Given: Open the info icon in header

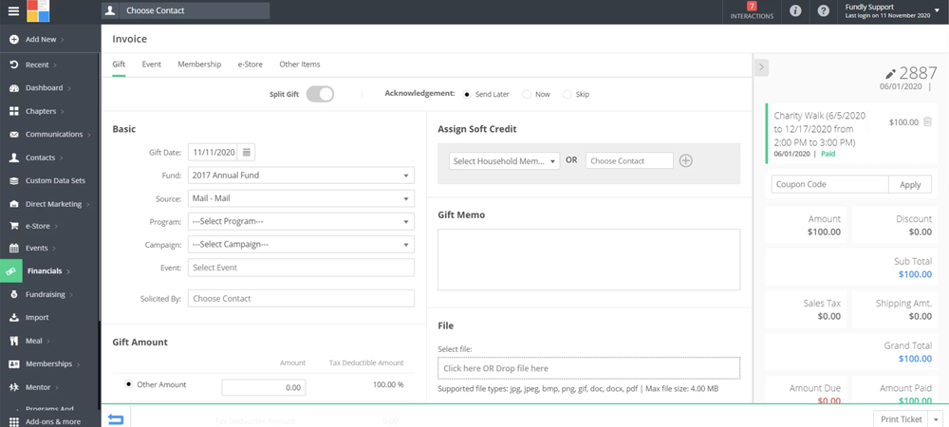Looking at the screenshot, I should coord(796,10).
